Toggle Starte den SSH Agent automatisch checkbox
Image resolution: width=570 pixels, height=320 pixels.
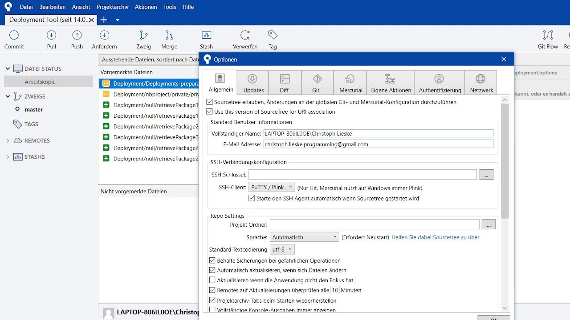click(x=252, y=198)
